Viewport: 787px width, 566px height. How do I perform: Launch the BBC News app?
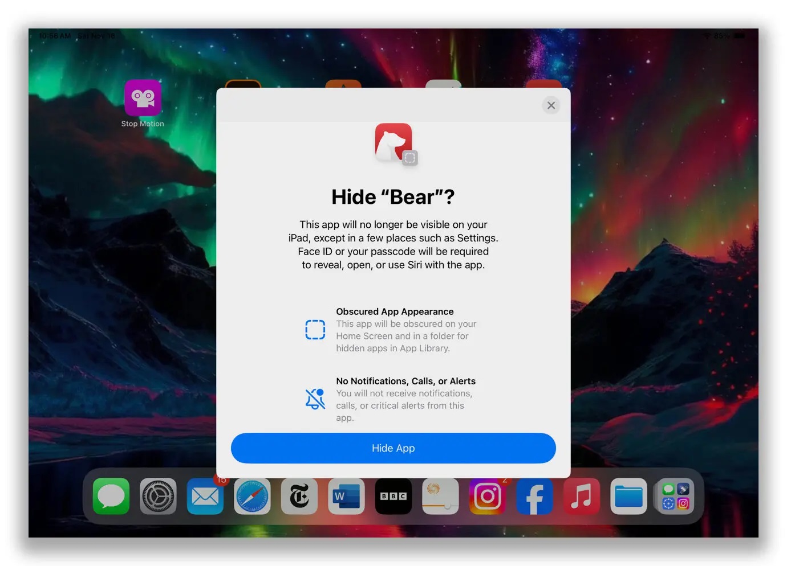(x=393, y=496)
